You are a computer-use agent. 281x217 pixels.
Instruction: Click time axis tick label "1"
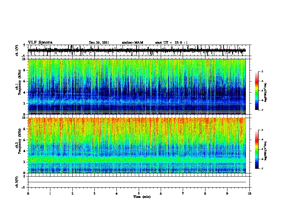50,194
